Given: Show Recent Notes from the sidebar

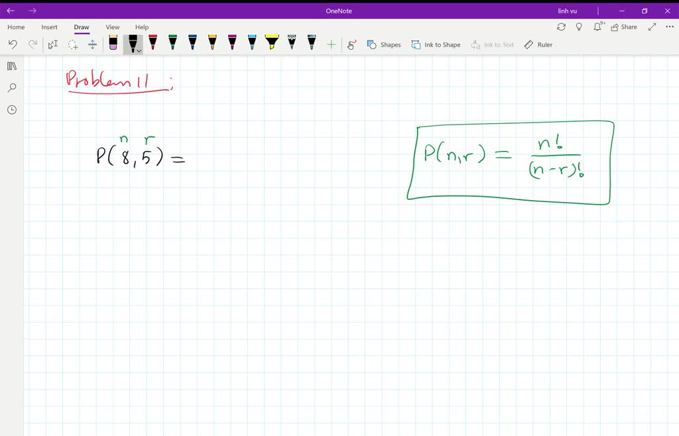Looking at the screenshot, I should coord(11,109).
